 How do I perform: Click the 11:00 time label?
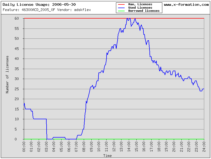[107, 147]
